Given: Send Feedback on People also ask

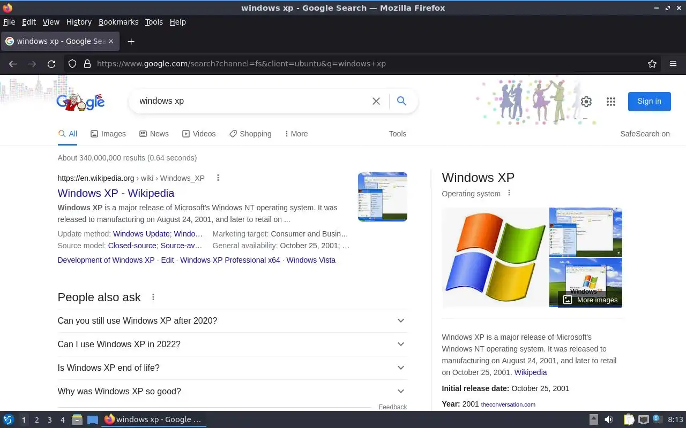Looking at the screenshot, I should [x=393, y=407].
